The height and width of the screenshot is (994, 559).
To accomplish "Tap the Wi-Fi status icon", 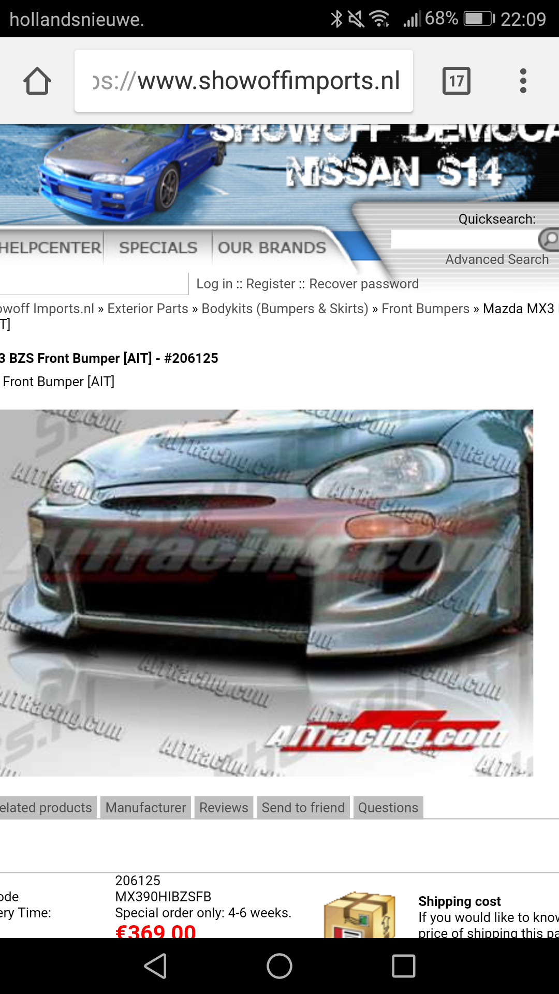I will pos(379,19).
